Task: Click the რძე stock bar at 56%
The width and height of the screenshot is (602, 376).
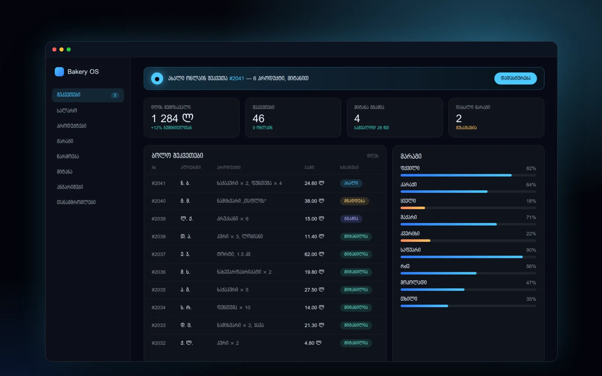Action: (468, 273)
